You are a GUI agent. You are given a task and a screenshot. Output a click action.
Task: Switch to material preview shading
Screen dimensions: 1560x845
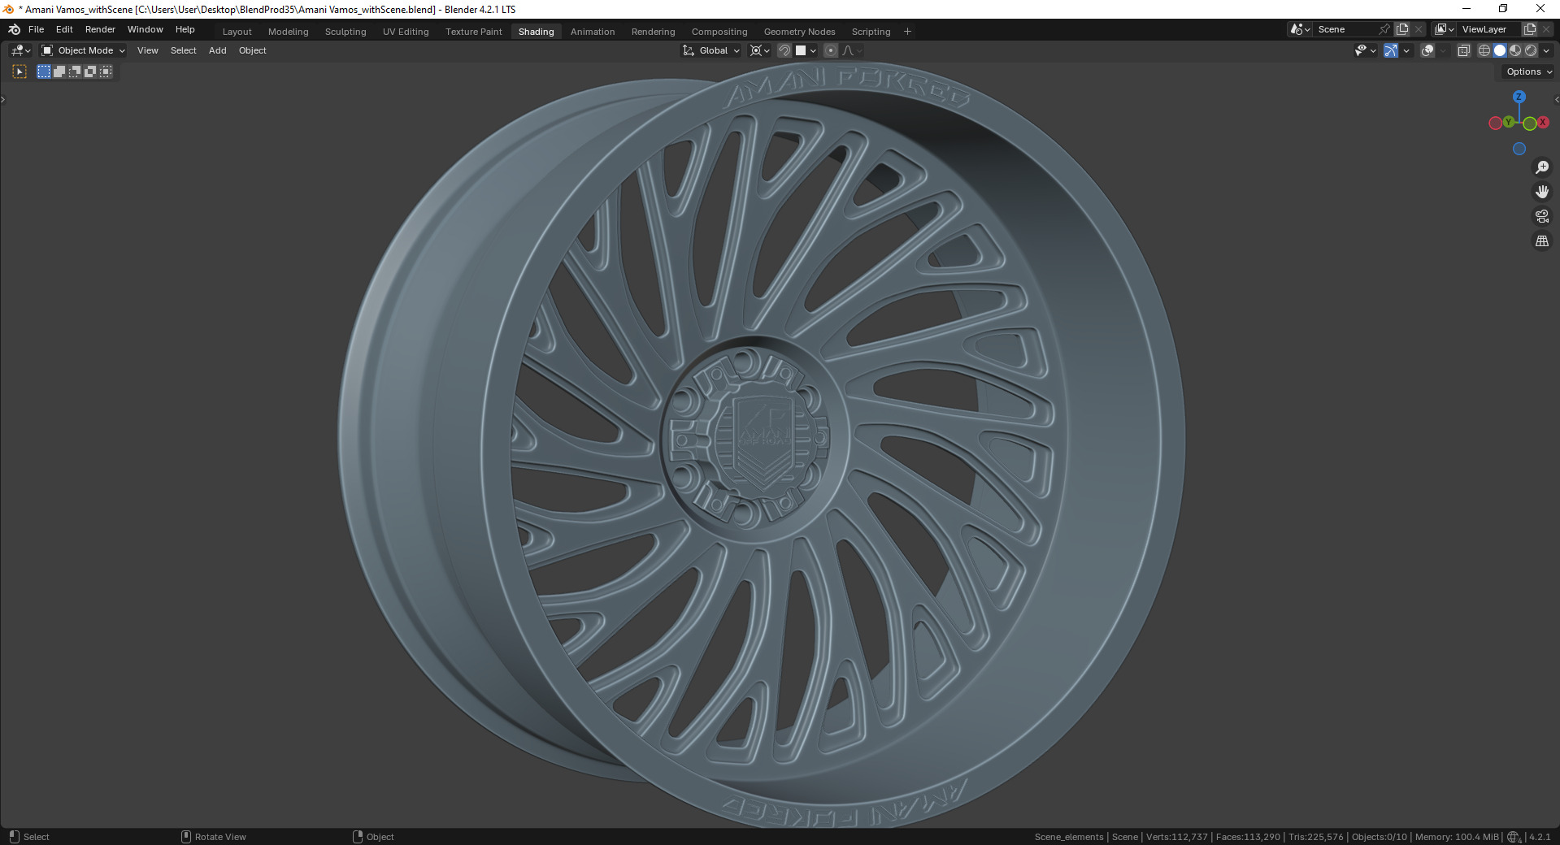point(1515,50)
